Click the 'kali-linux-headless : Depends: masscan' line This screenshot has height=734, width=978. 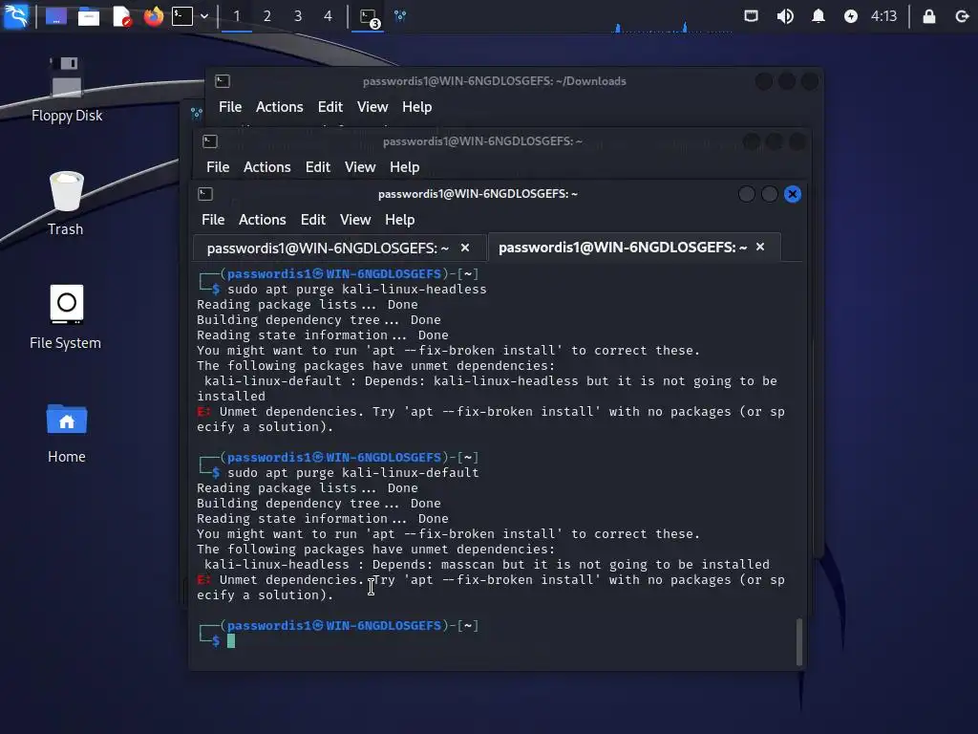(x=486, y=564)
